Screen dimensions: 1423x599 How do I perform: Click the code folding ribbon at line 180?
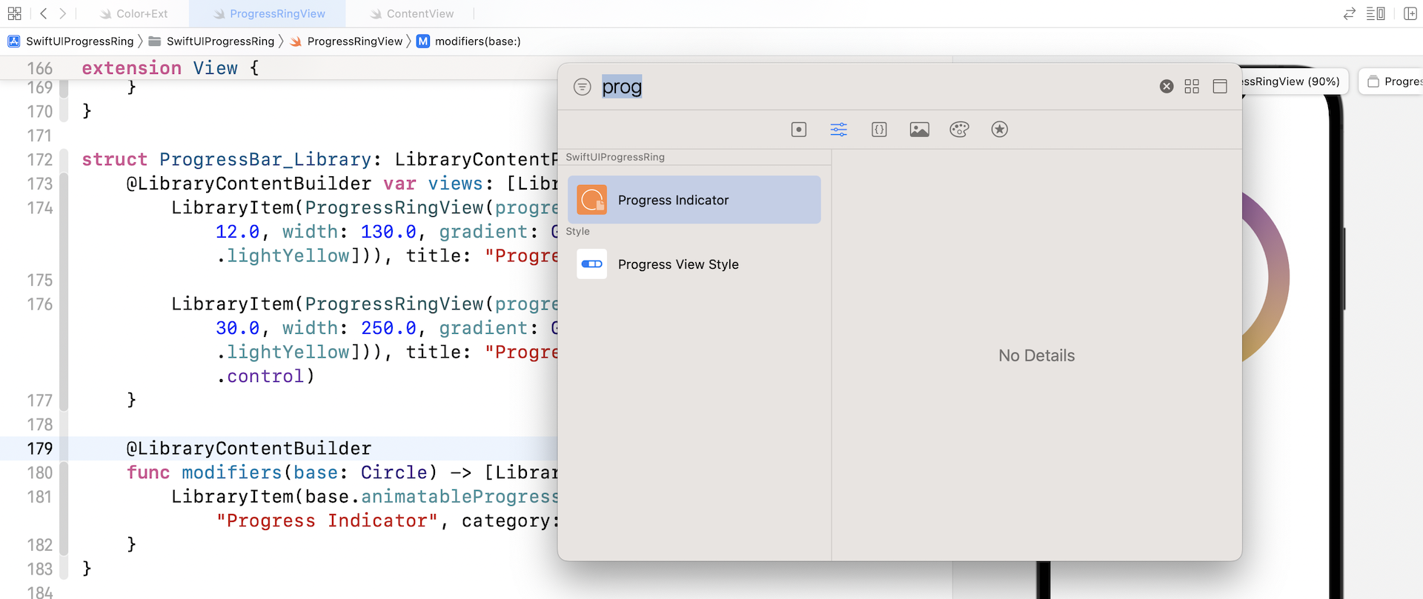point(64,472)
